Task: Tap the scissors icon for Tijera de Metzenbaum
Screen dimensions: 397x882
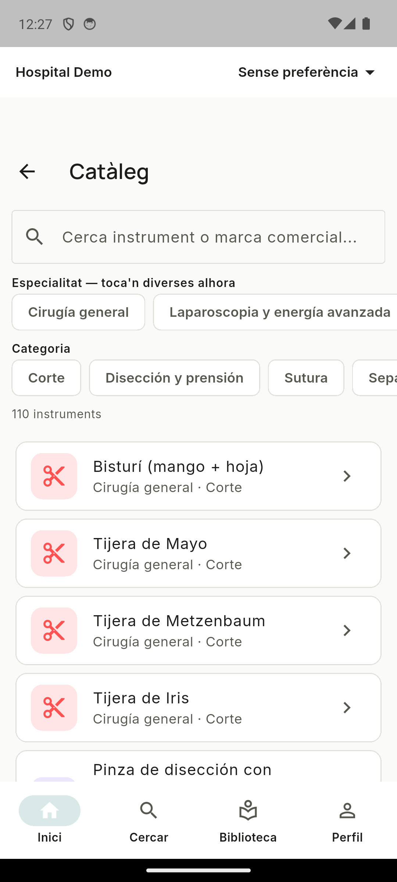Action: tap(54, 631)
